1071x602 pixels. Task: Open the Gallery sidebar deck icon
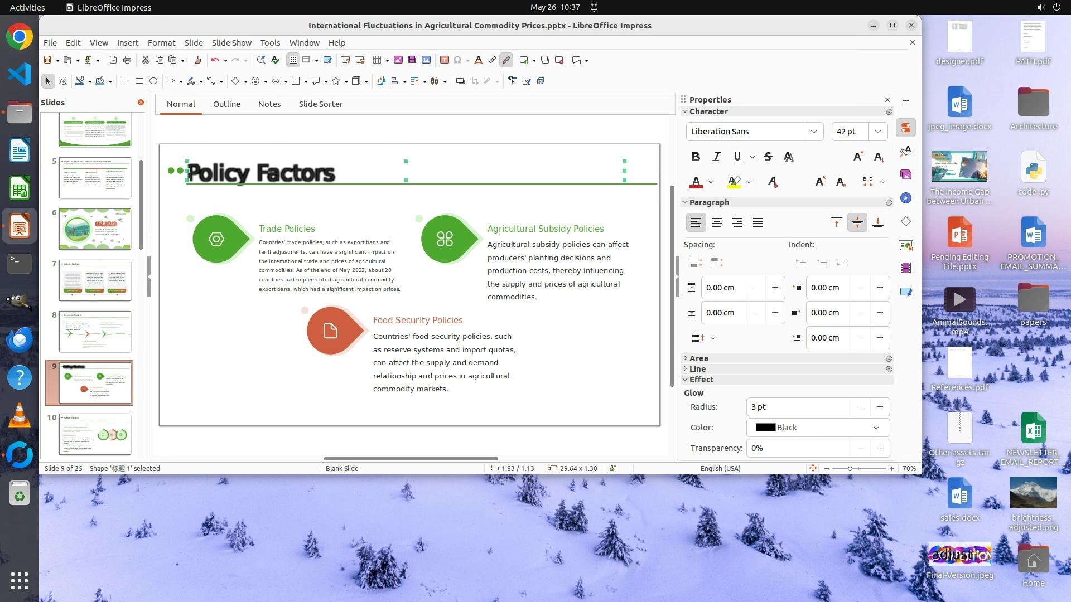pyautogui.click(x=906, y=175)
